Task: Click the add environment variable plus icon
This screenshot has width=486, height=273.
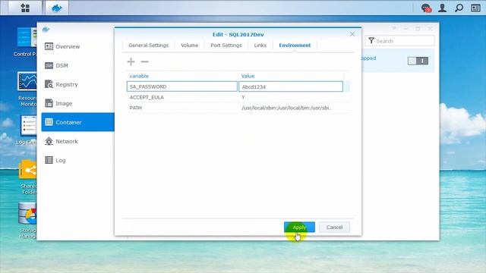Action: pos(131,61)
